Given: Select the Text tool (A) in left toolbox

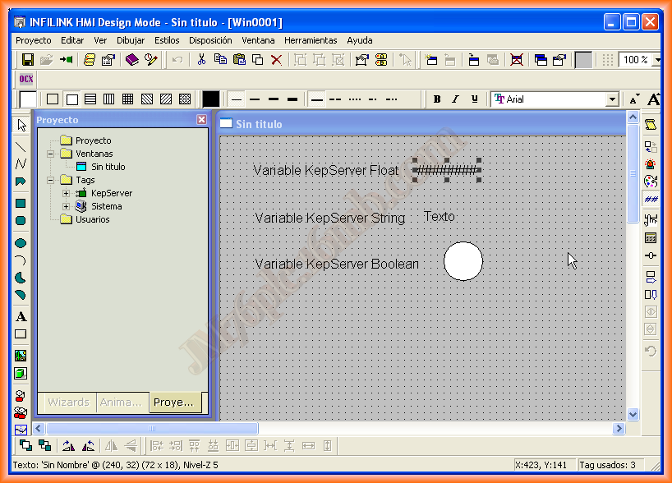Looking at the screenshot, I should click(21, 316).
